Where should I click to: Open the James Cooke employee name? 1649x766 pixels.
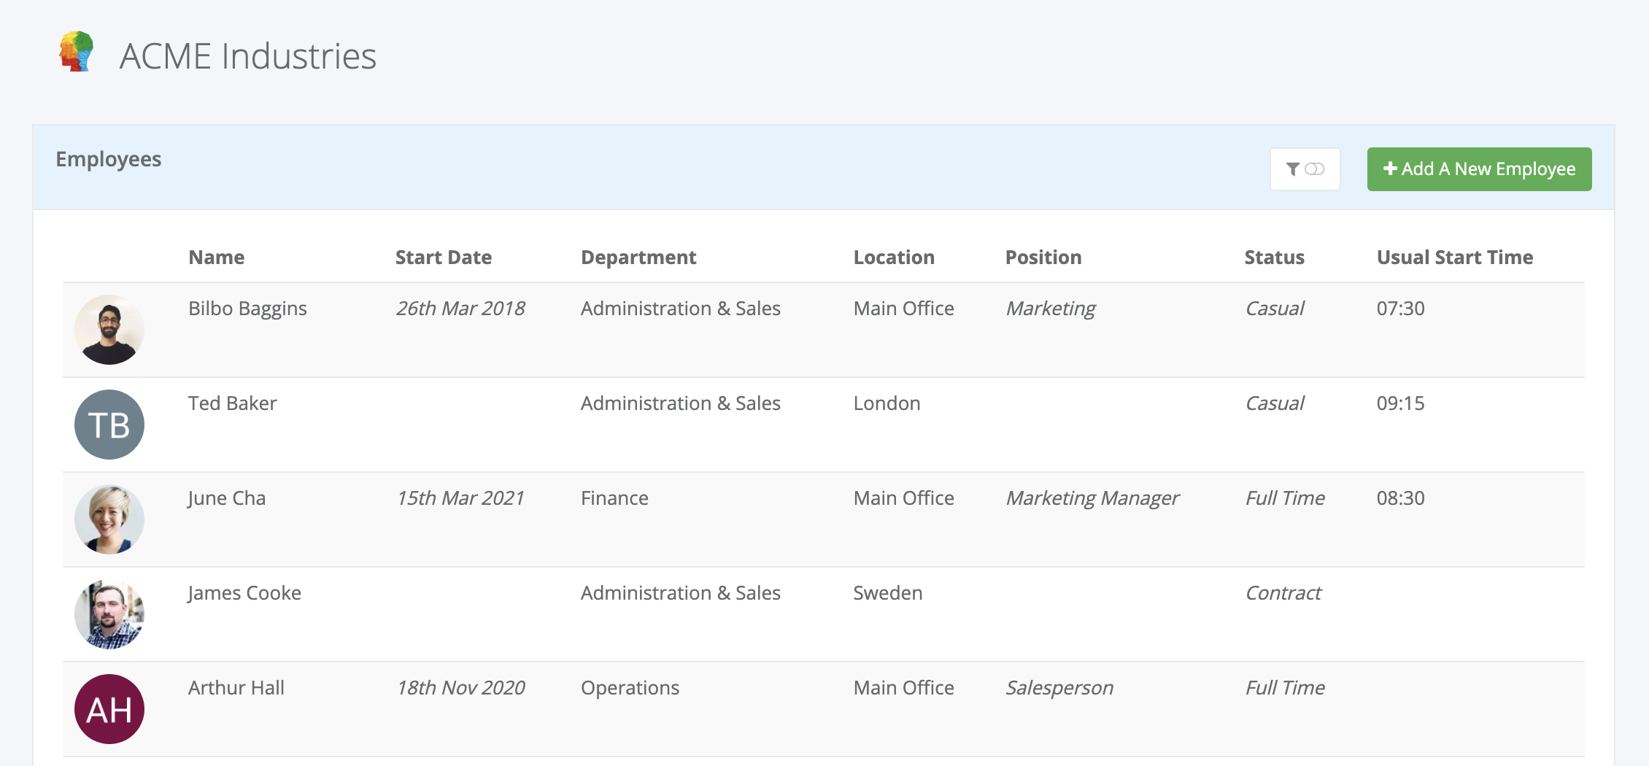244,593
